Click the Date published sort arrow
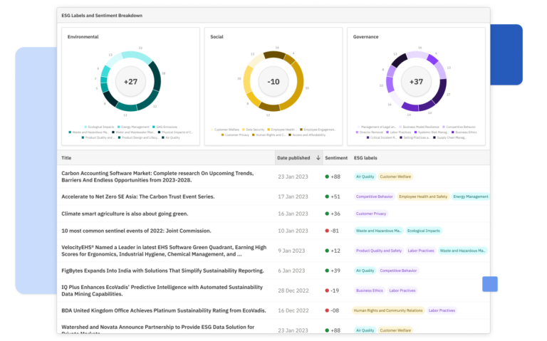Screen dimensions: 547x341 318,157
